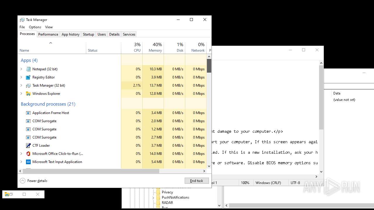Click the Task Manager title bar icon
This screenshot has width=374, height=210.
click(22, 20)
